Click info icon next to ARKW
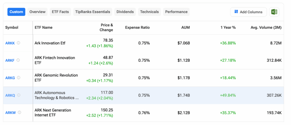This screenshot has height=125, width=291. pos(19,112)
